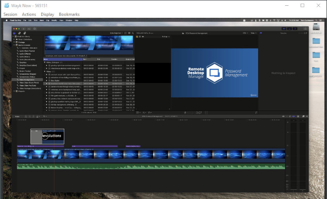Image resolution: width=327 pixels, height=199 pixels.
Task: Click the keyword editor key toolbar button
Action: [29, 29]
